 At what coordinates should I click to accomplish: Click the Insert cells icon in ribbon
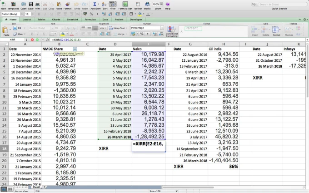[x=254, y=30]
